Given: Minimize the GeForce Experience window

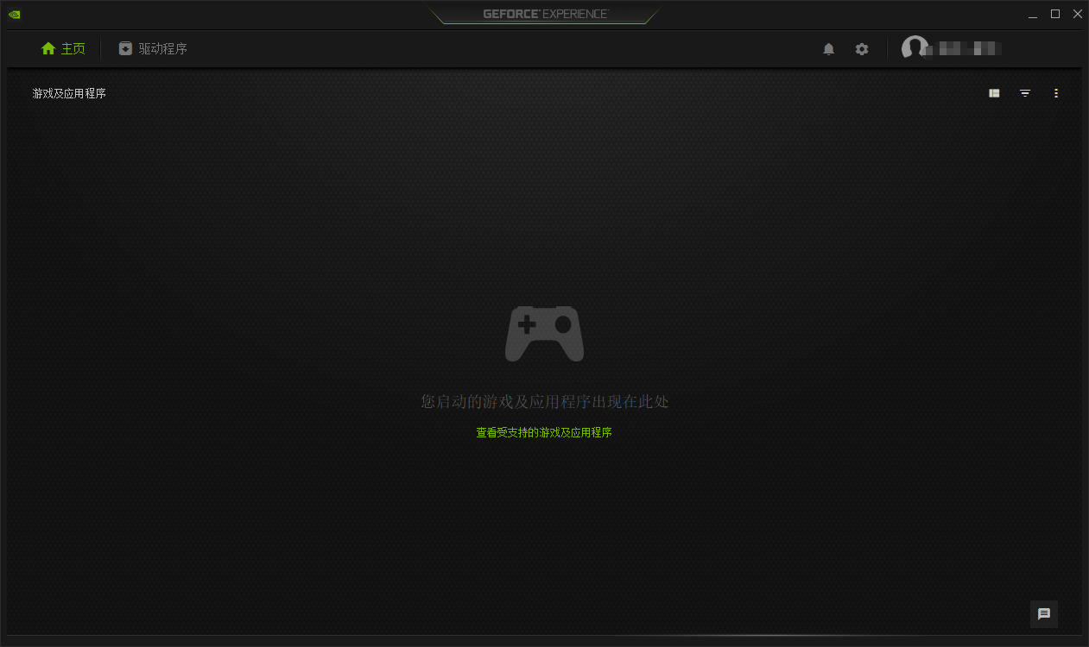Looking at the screenshot, I should click(1033, 14).
